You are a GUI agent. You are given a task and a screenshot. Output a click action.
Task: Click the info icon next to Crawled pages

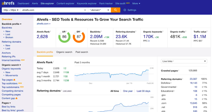coord(179,70)
